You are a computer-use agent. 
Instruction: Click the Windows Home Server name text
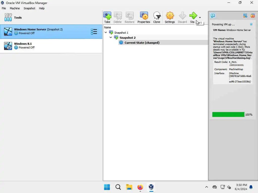point(30,29)
